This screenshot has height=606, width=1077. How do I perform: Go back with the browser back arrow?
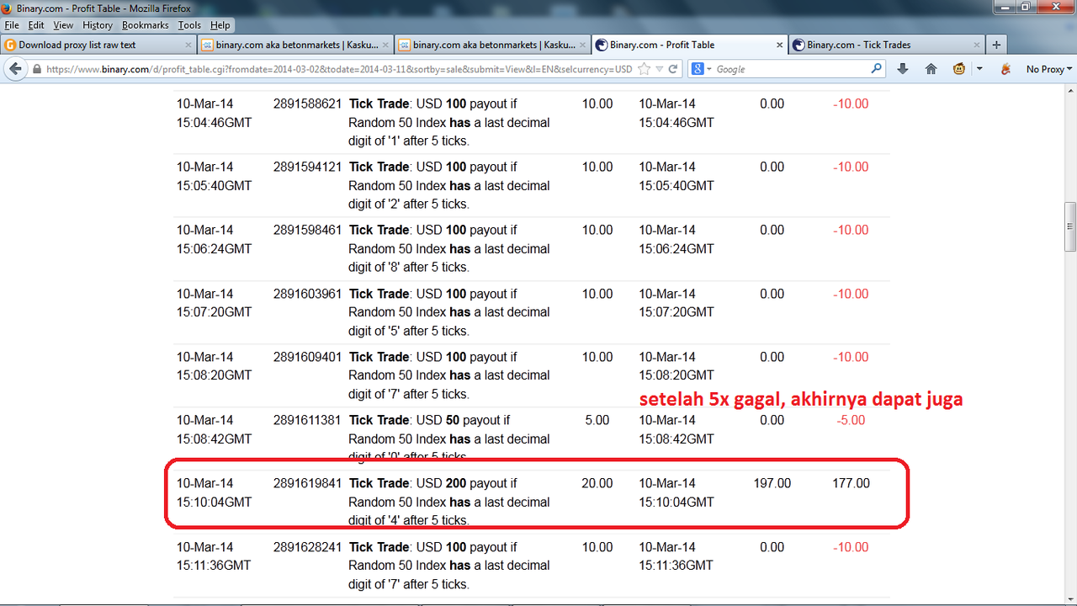click(x=15, y=69)
